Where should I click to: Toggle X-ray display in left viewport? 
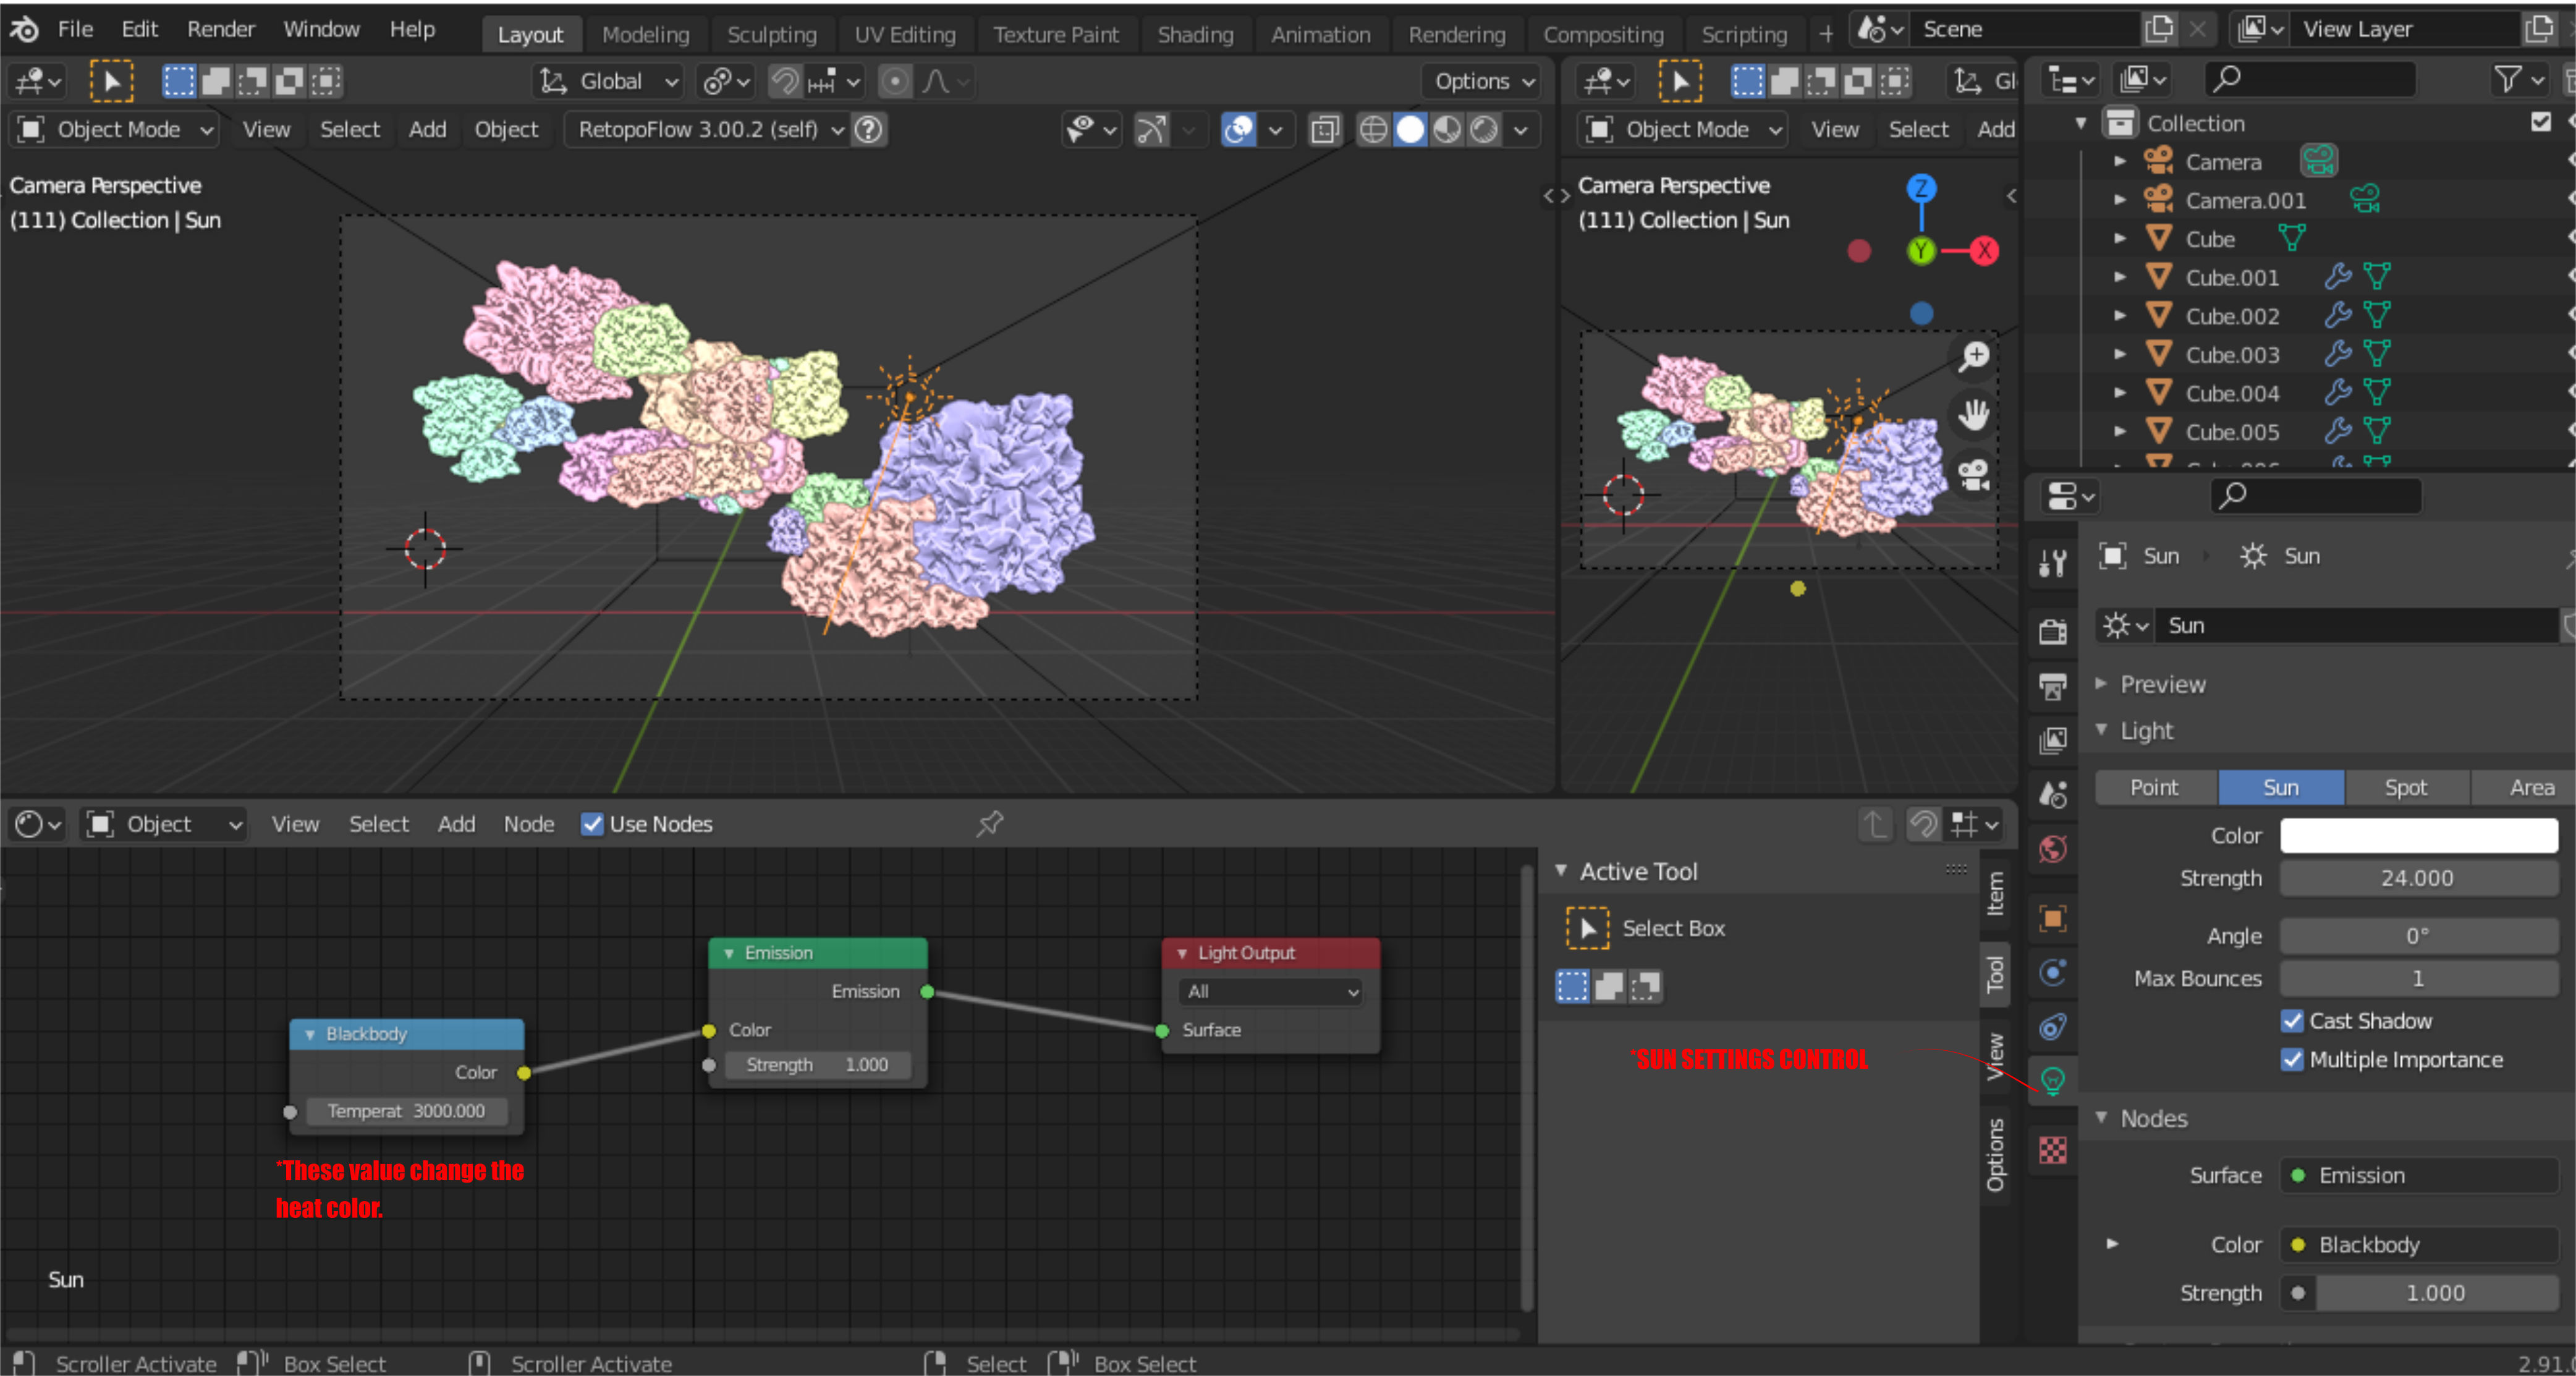[1324, 130]
